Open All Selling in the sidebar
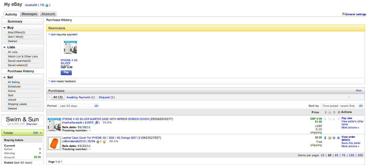 click(x=14, y=82)
